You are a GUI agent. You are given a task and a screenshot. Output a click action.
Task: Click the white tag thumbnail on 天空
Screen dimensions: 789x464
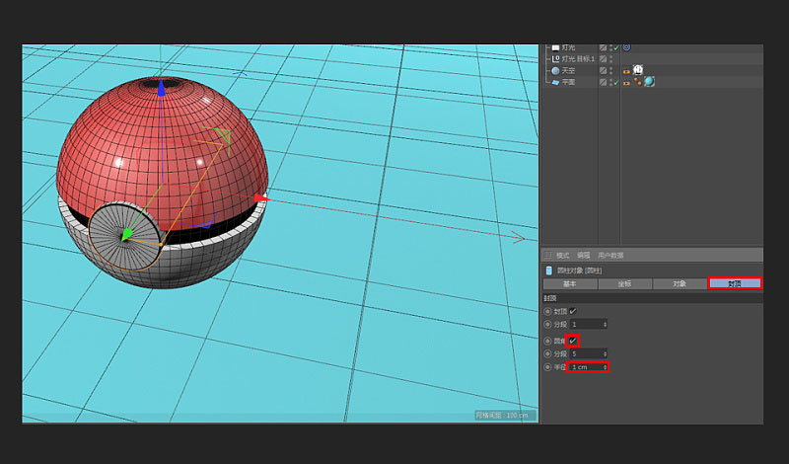[x=638, y=70]
